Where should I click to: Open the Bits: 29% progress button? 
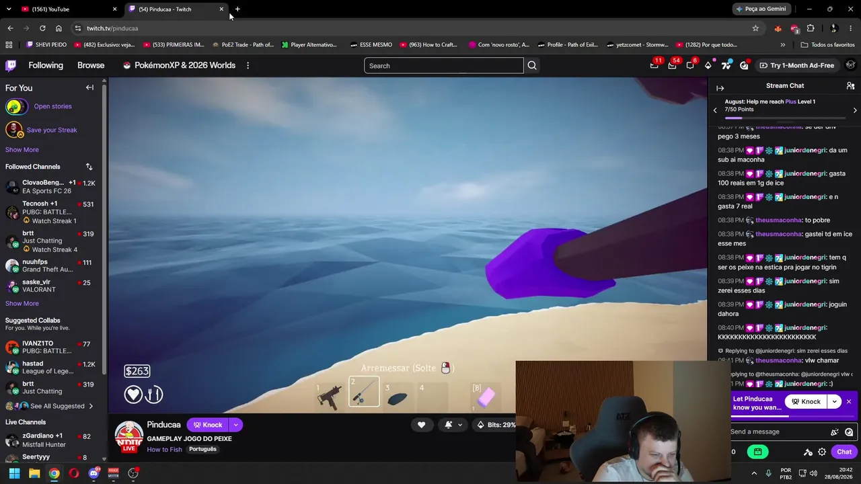coord(496,425)
